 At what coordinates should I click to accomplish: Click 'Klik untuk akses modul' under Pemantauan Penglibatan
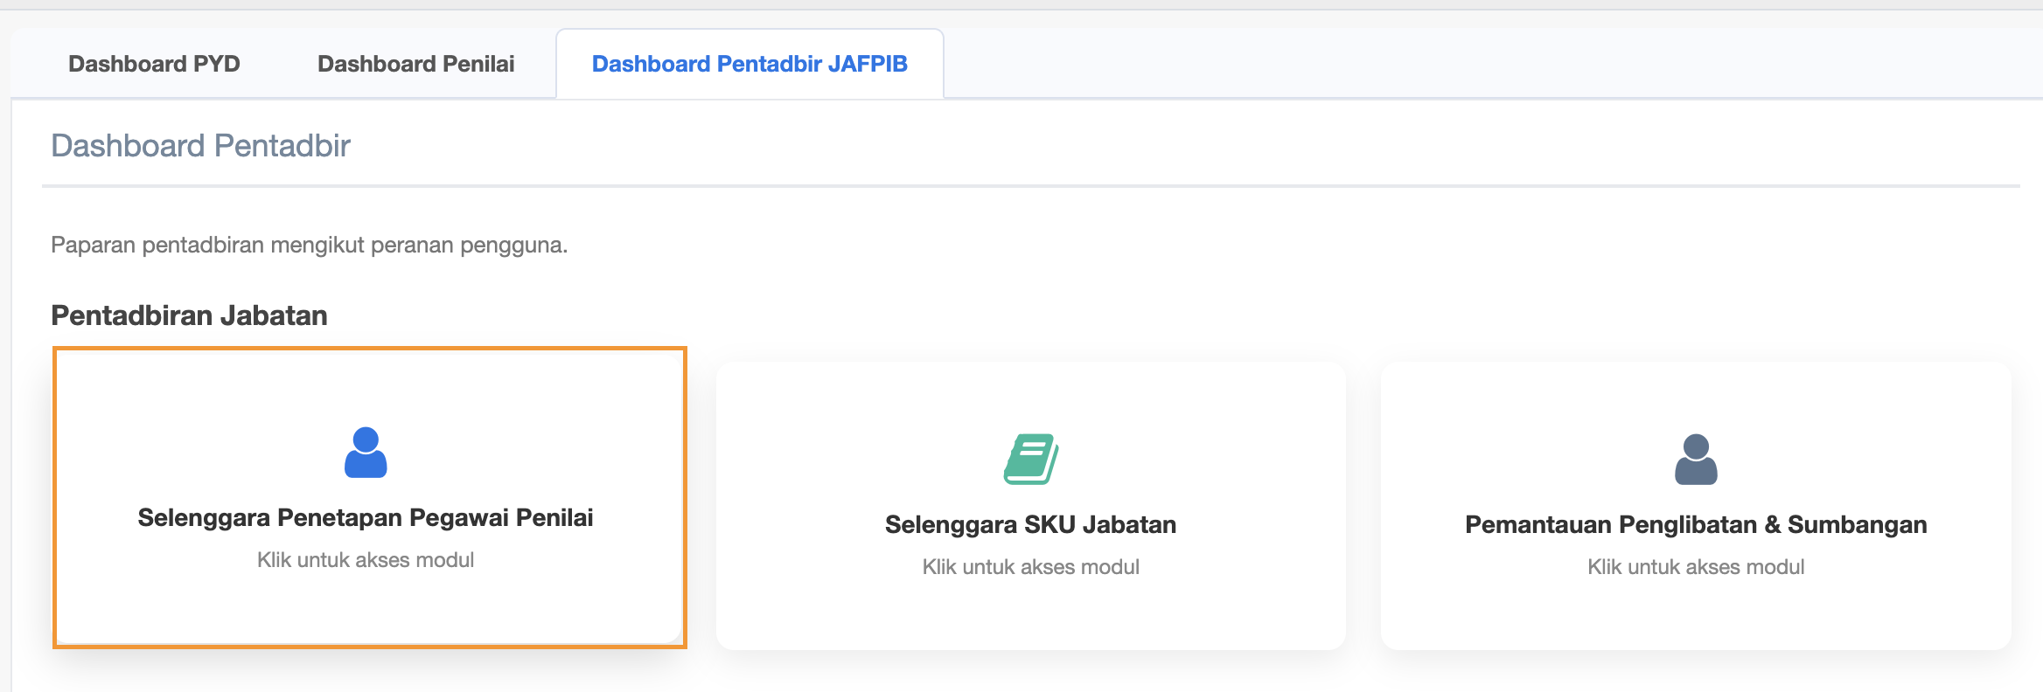click(1696, 567)
